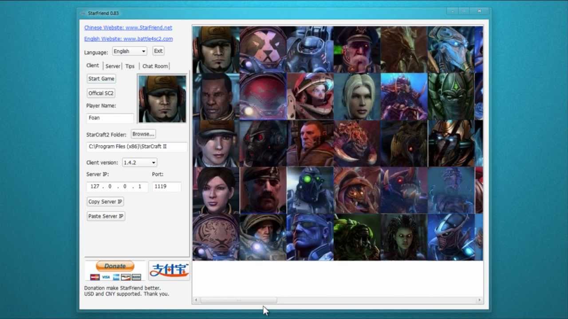
Task: Click the avatar gallery horizontal scrollbar thumb
Action: [239, 300]
